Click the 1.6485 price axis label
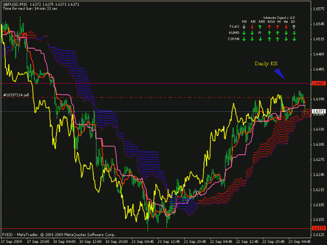The height and width of the screenshot is (245, 327). [x=319, y=54]
